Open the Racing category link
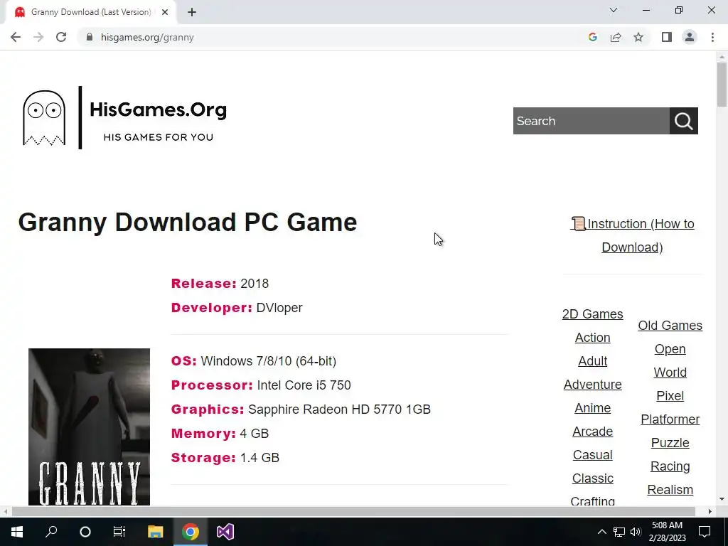The width and height of the screenshot is (728, 546). (x=670, y=466)
